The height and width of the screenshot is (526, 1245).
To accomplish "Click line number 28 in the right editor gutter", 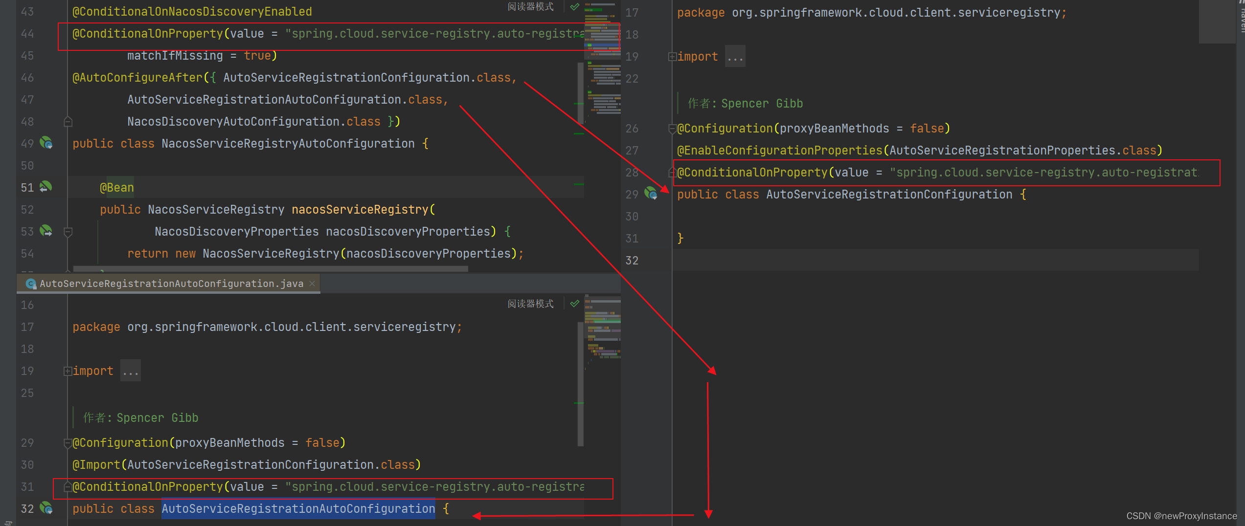I will (632, 172).
